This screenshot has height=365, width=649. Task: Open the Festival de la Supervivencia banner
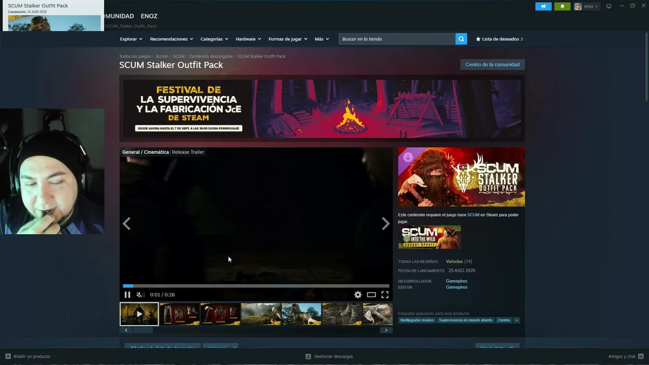pyautogui.click(x=322, y=108)
